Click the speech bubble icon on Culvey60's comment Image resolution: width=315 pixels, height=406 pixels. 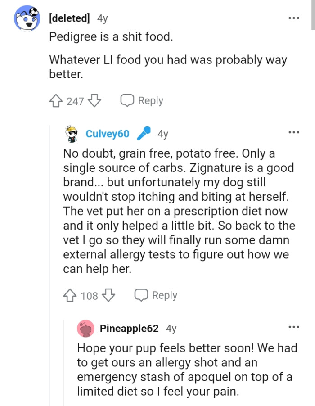coord(142,295)
